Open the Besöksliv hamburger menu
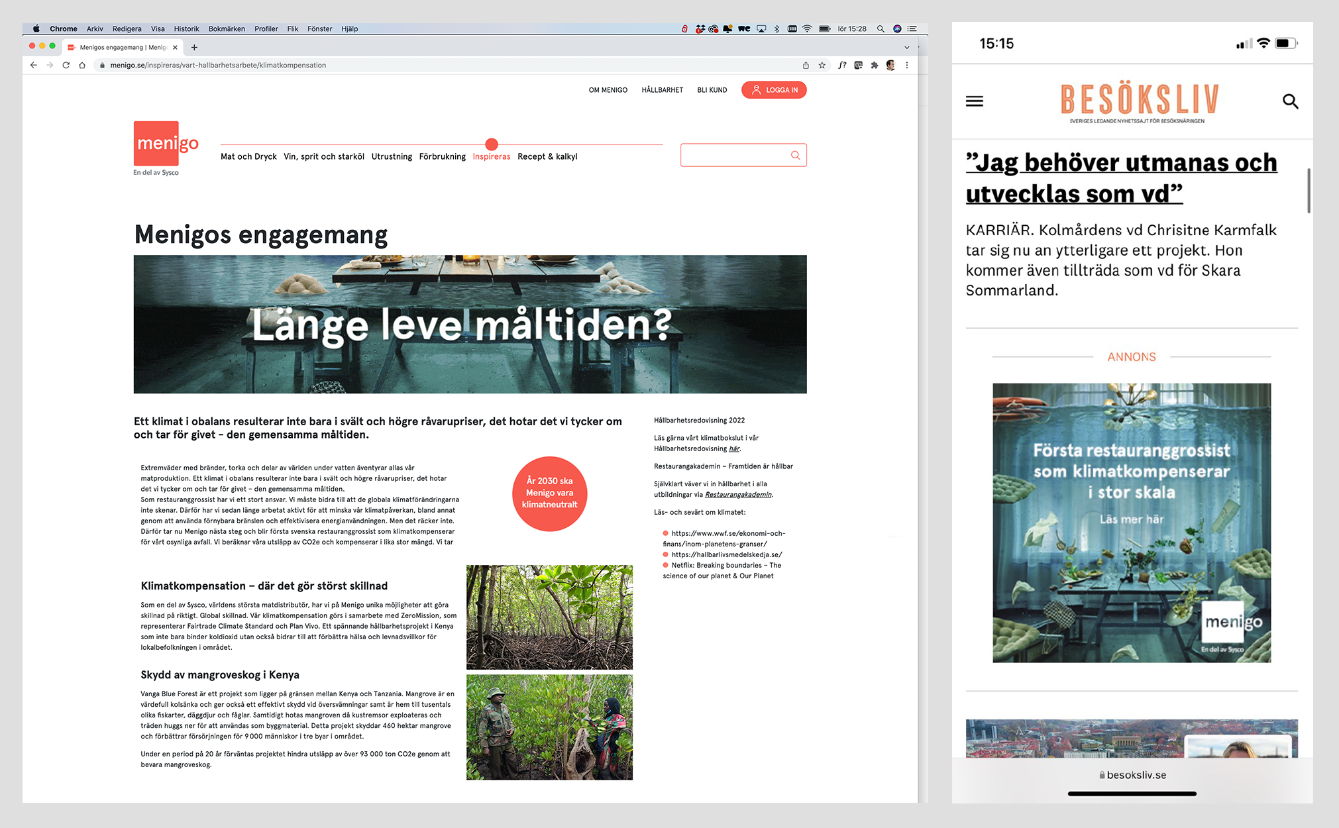Image resolution: width=1339 pixels, height=828 pixels. 975,101
